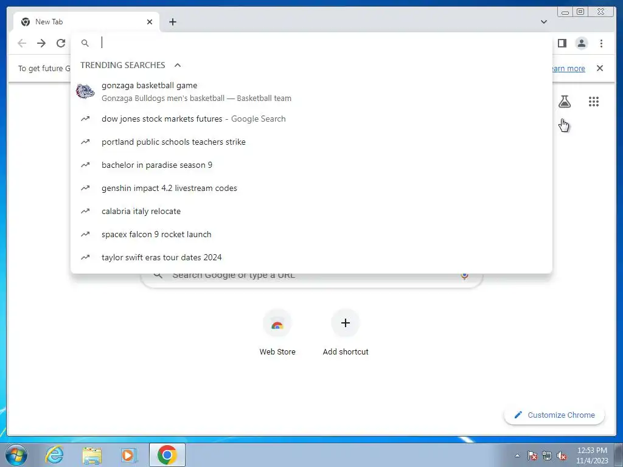Choose bachelor in paradise season 9
The image size is (623, 467).
[x=311, y=165]
